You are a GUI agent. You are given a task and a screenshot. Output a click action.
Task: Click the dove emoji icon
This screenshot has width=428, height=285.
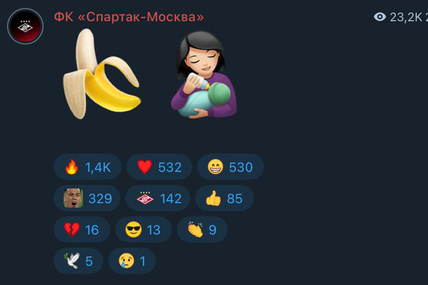72,261
